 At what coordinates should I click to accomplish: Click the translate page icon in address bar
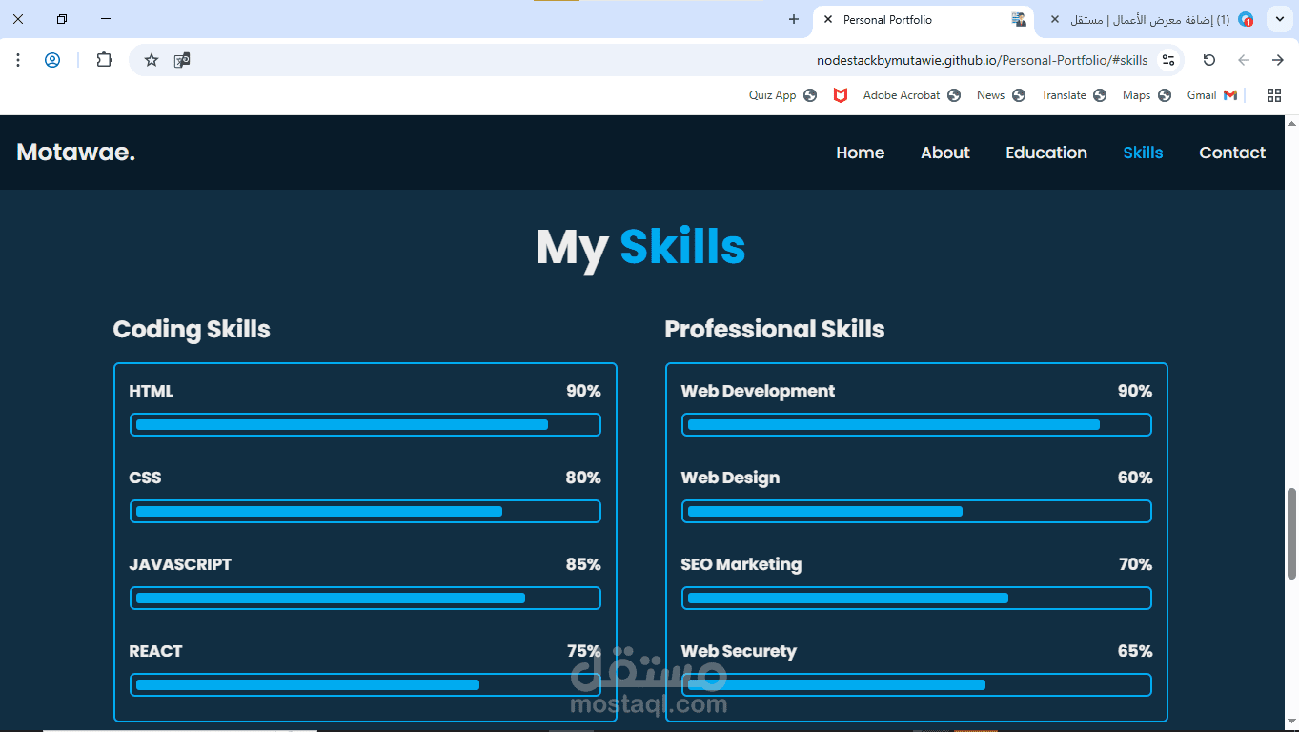tap(182, 60)
